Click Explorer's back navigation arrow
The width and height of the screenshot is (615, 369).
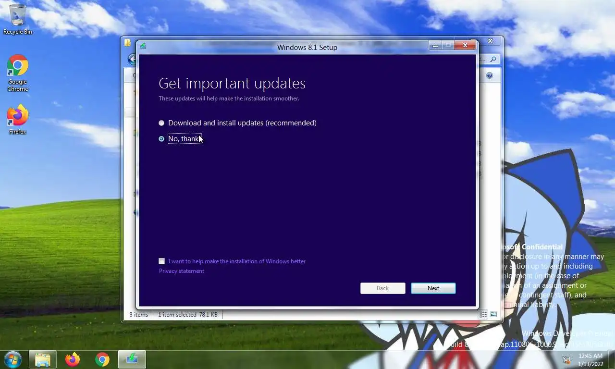(133, 59)
